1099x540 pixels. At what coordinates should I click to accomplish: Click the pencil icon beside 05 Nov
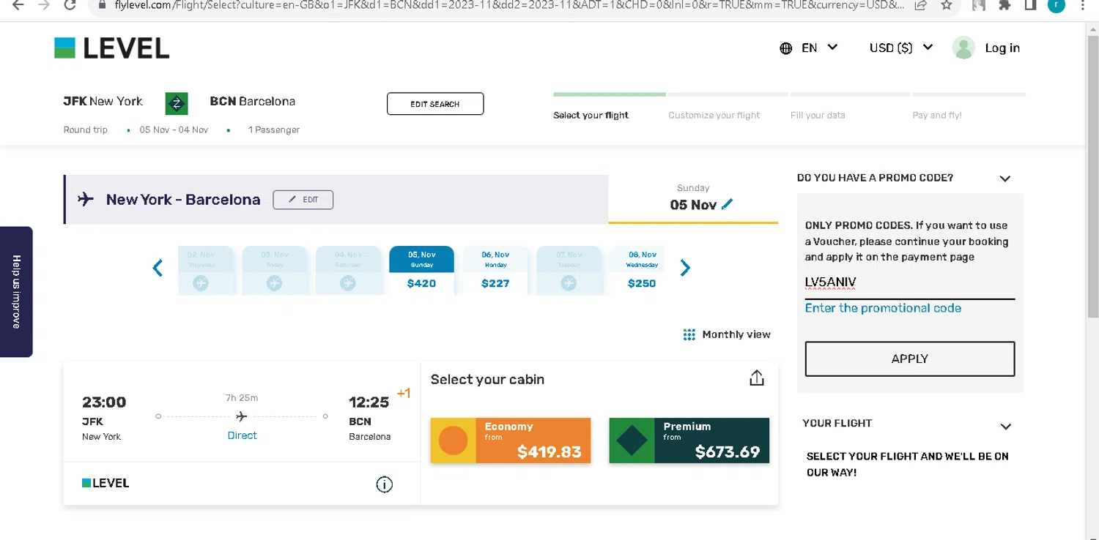pos(727,204)
